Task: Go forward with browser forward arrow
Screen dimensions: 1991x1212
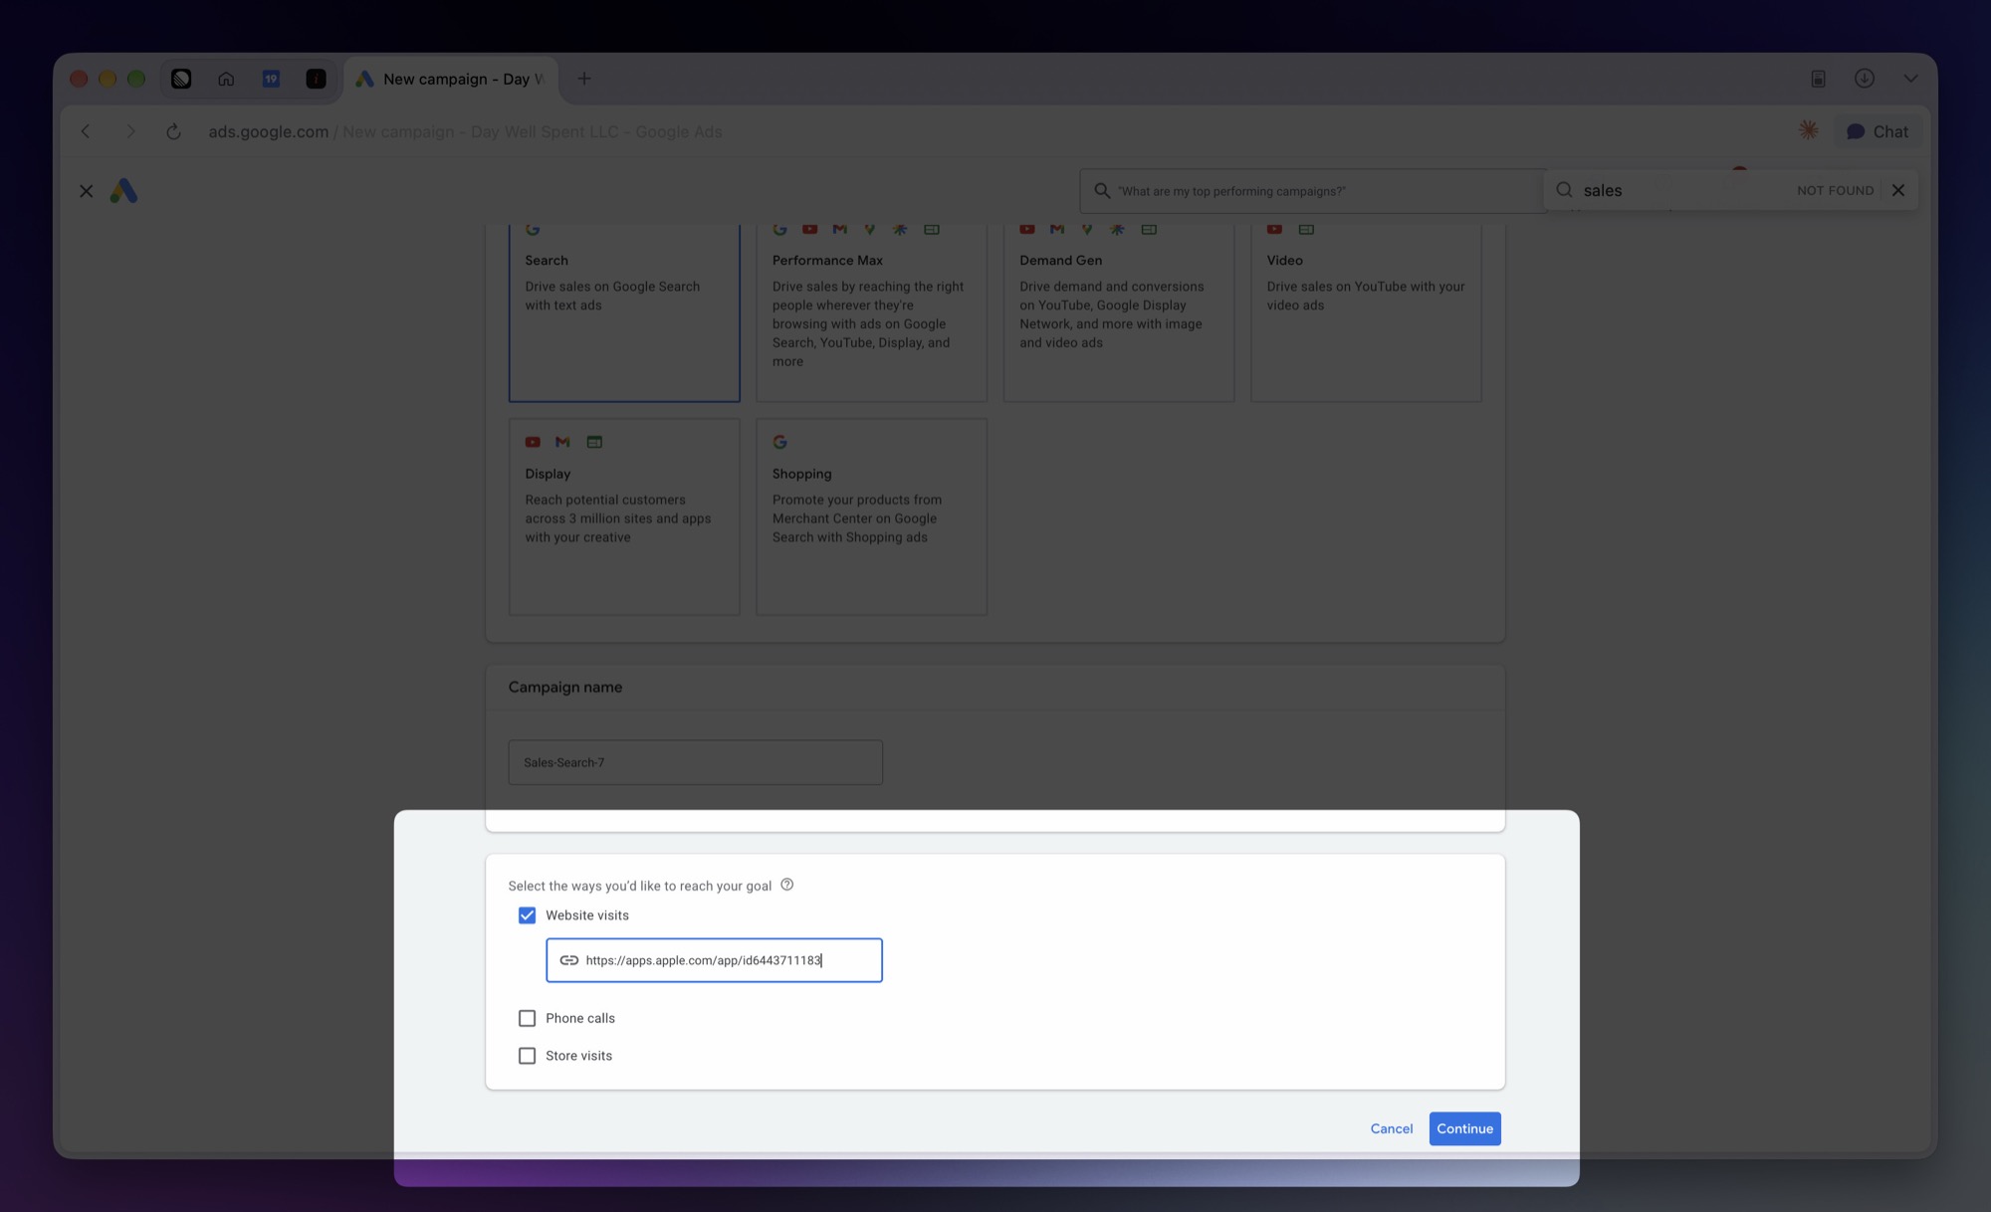Action: [129, 131]
